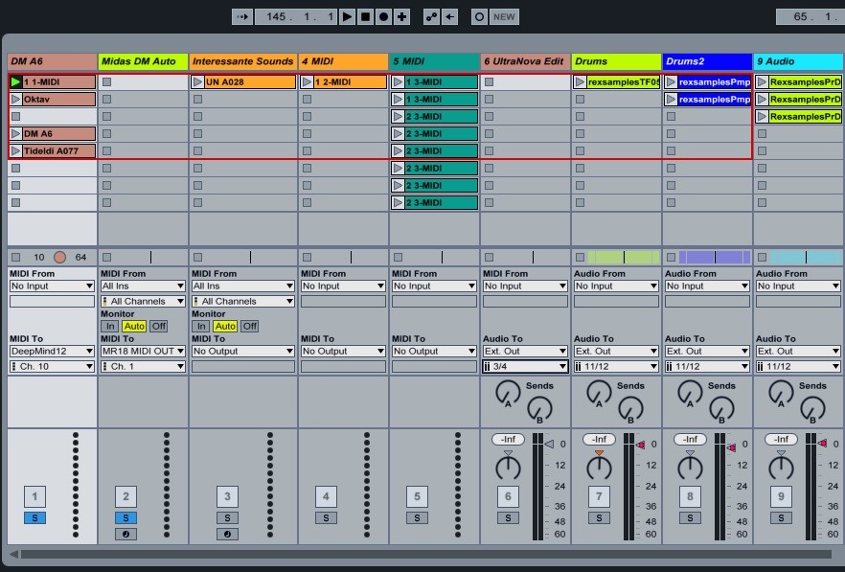Toggle track 2 activator button
Screen dimensions: 845x572
[126, 496]
